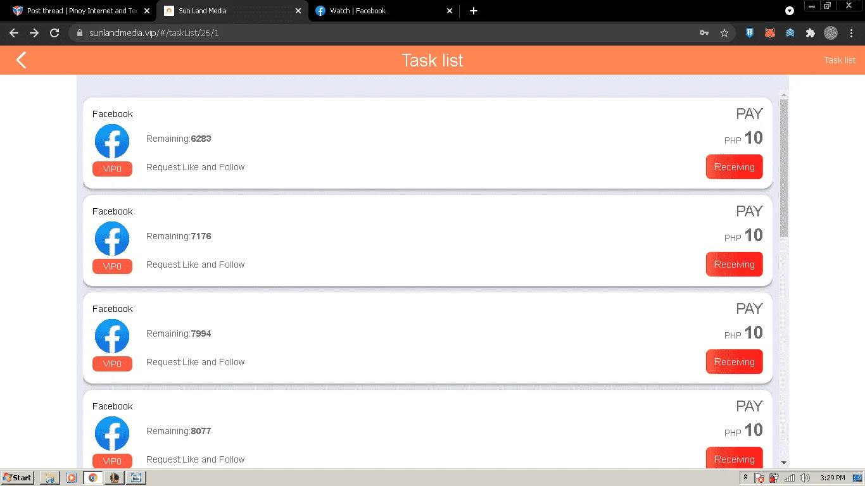Click the Facebook logo in the Remaining:7176 card
The width and height of the screenshot is (865, 486).
[112, 239]
